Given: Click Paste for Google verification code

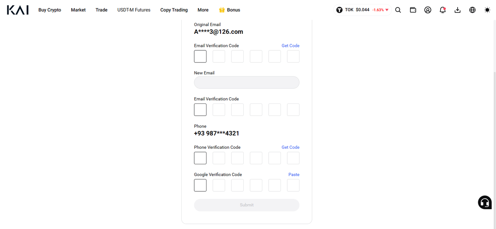Looking at the screenshot, I should (294, 175).
